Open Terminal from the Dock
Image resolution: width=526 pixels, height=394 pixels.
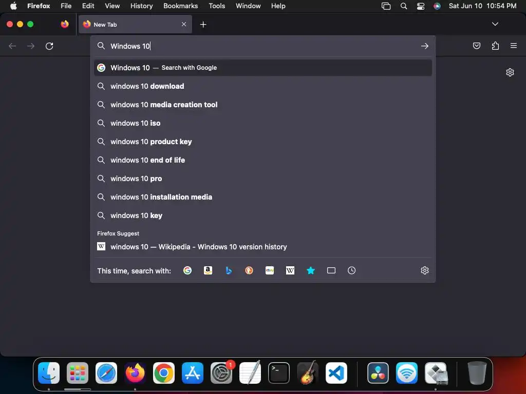tap(279, 373)
